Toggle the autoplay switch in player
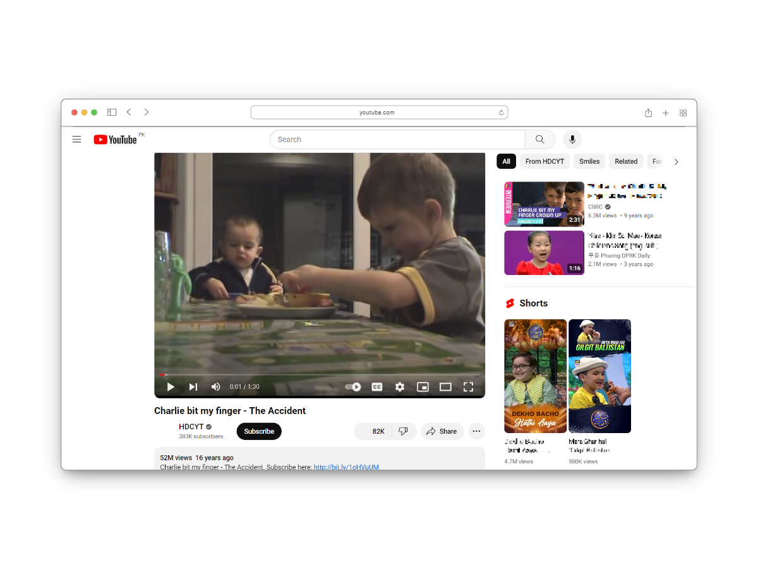The image size is (758, 569). (353, 387)
